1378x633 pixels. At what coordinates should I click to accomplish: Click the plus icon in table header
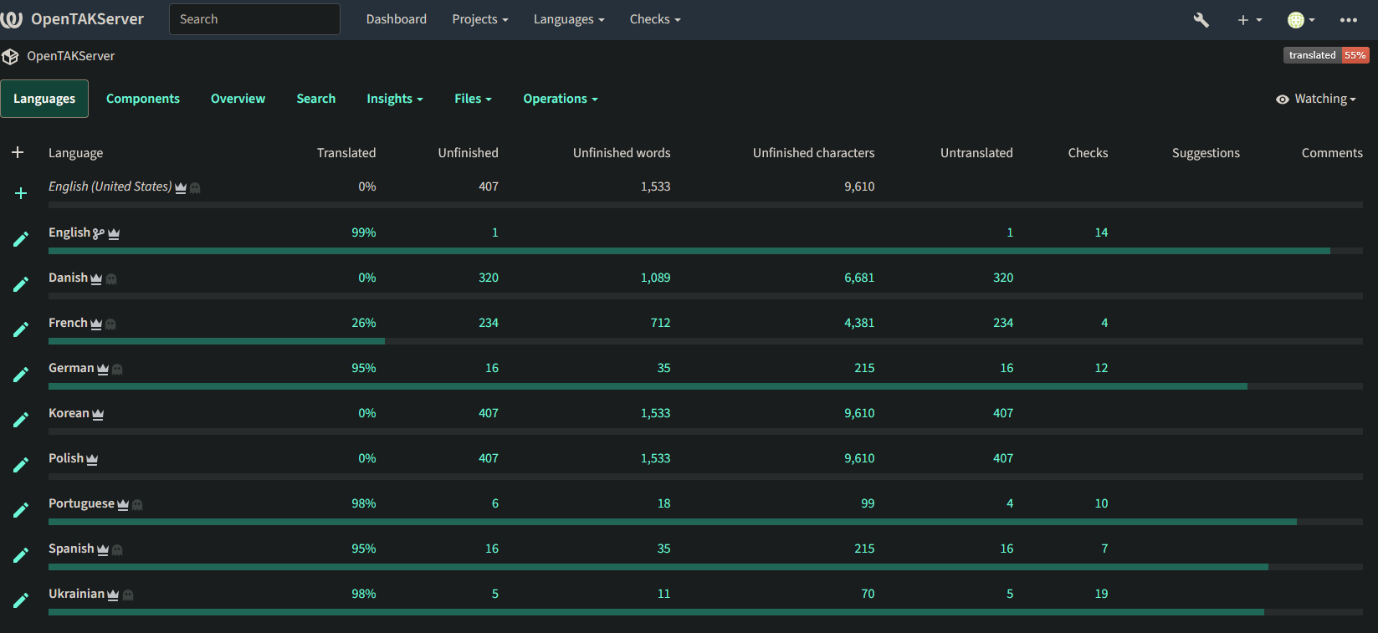pos(18,152)
